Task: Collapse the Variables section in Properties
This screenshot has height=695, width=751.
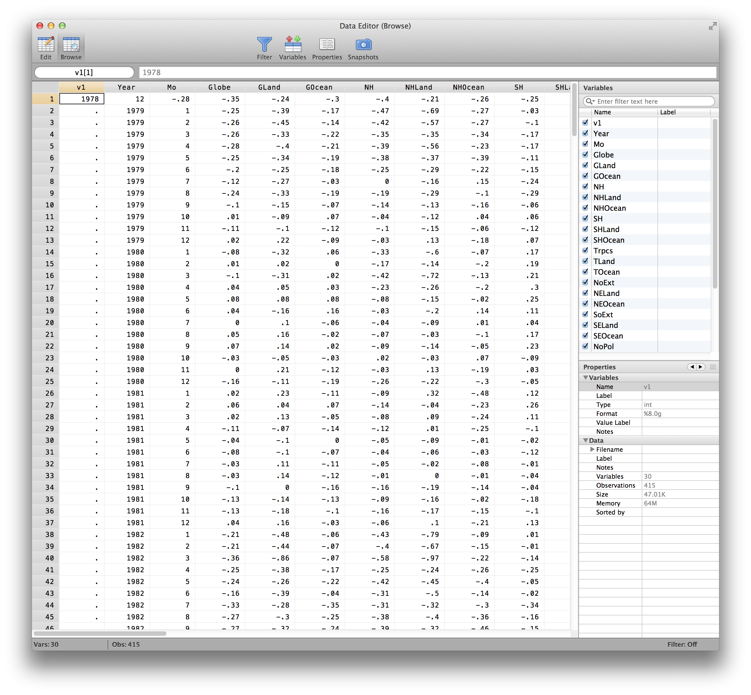Action: click(x=585, y=377)
